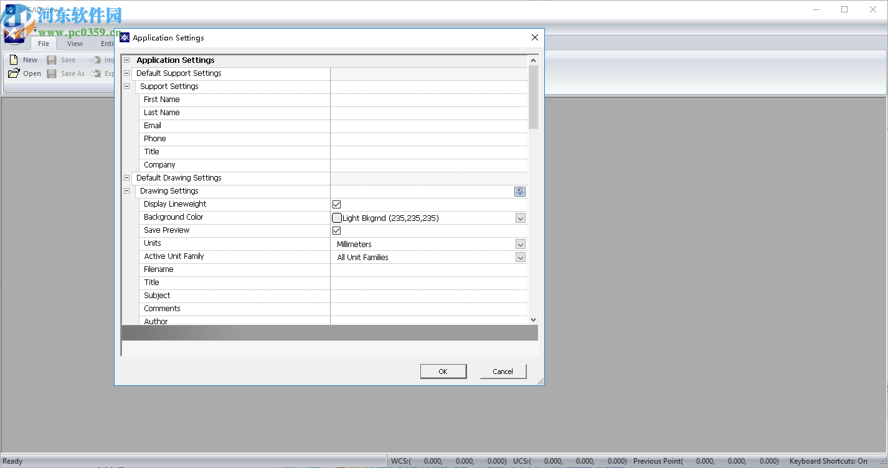Collapse the Application Settings root node
This screenshot has width=888, height=468.
(x=127, y=60)
